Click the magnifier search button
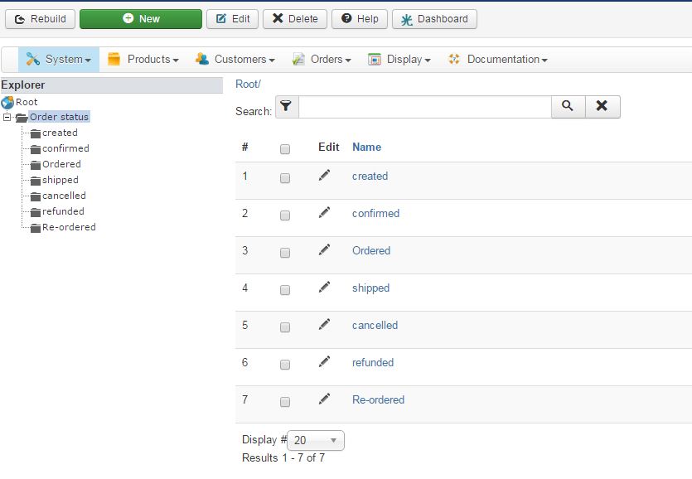This screenshot has width=692, height=479. (x=568, y=107)
